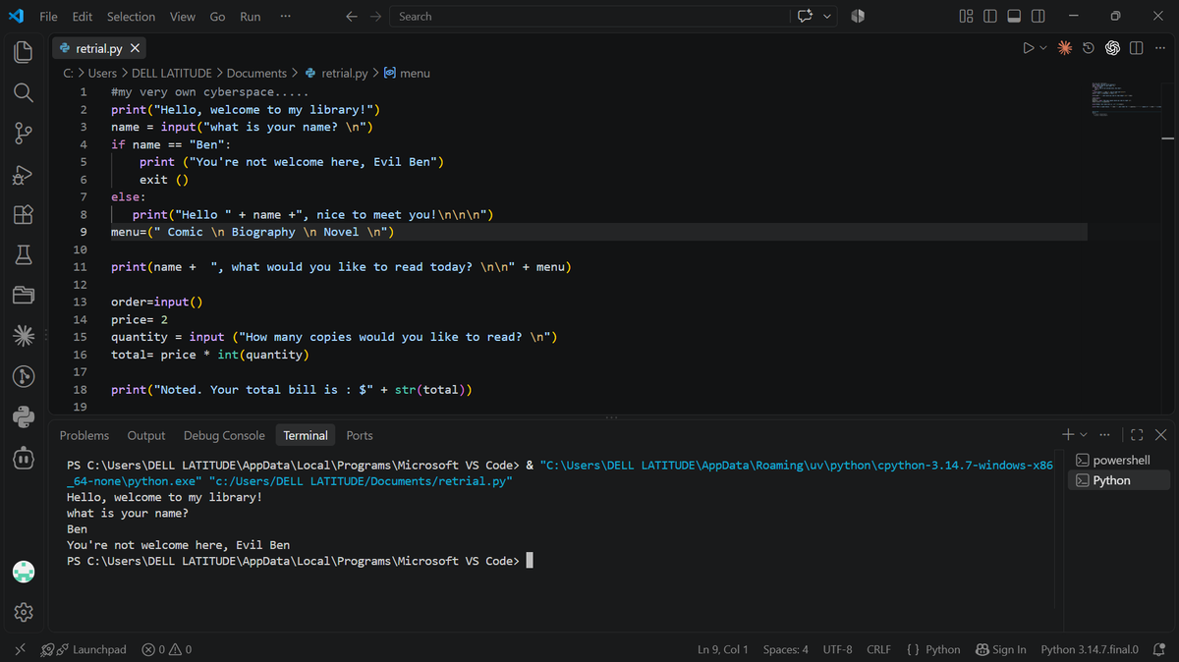Open the Testing beaker view
The height and width of the screenshot is (662, 1179).
pyautogui.click(x=24, y=255)
